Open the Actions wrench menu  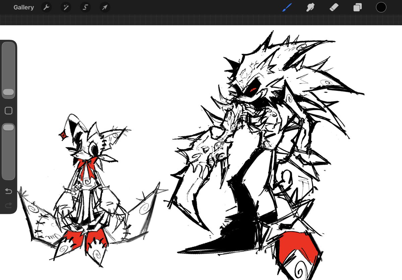tap(46, 7)
